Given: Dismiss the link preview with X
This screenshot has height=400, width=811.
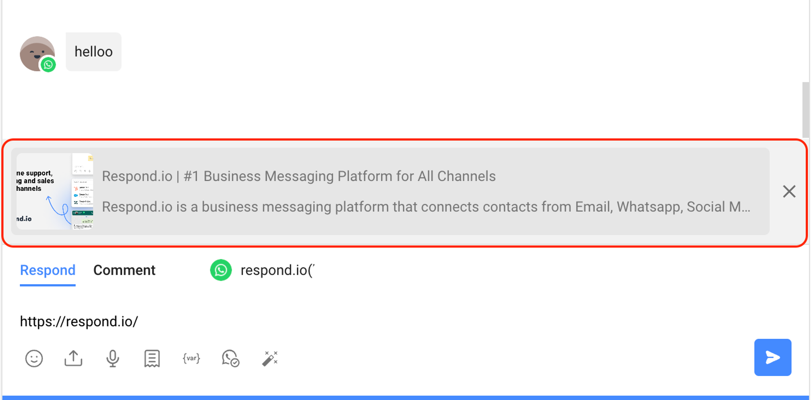Looking at the screenshot, I should [789, 191].
